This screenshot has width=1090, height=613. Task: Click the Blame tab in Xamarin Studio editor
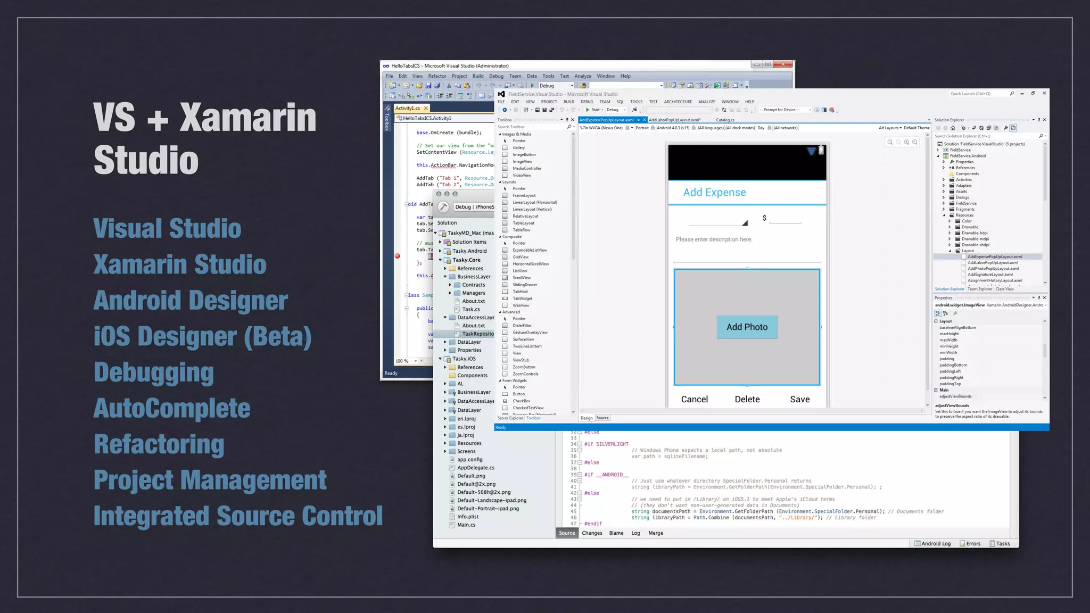[616, 533]
